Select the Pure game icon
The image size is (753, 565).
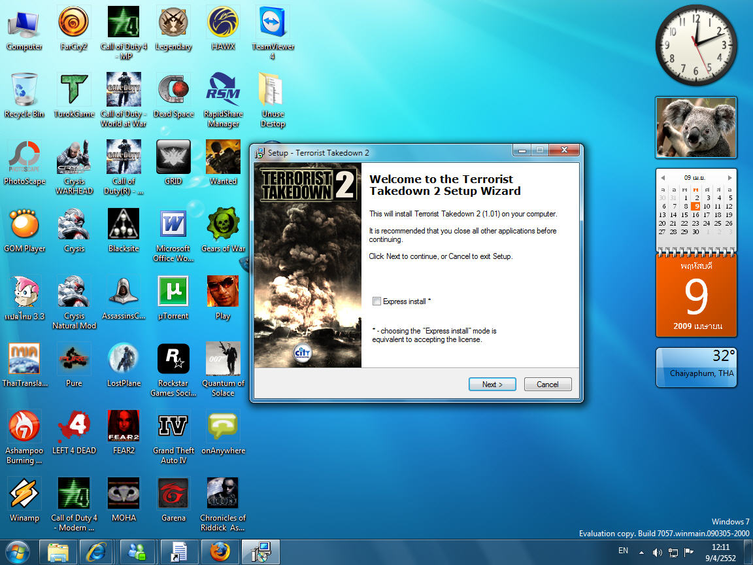[73, 364]
